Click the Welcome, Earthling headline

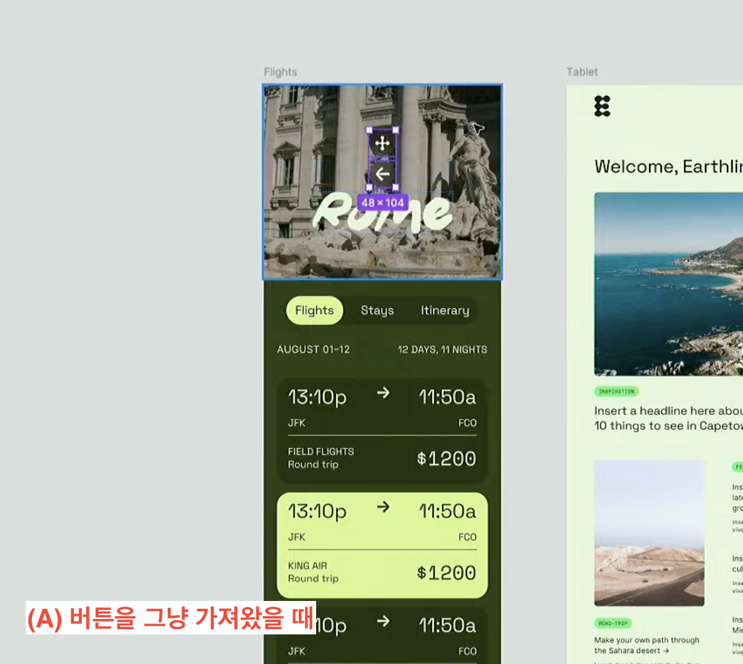(668, 167)
